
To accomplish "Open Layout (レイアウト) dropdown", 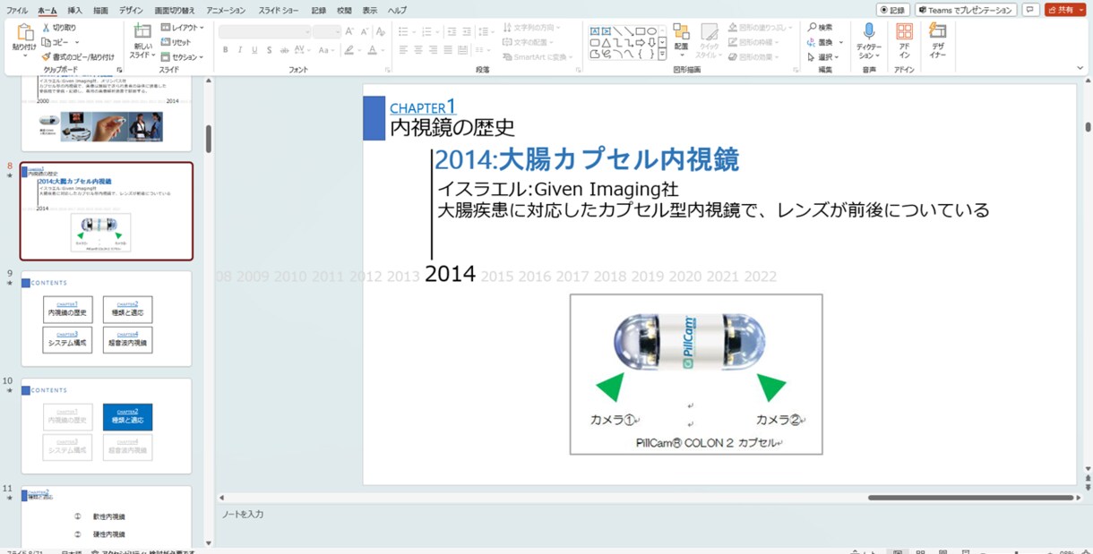I will click(x=182, y=28).
